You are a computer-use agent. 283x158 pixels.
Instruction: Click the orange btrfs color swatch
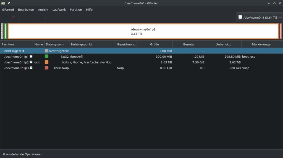coord(46,62)
